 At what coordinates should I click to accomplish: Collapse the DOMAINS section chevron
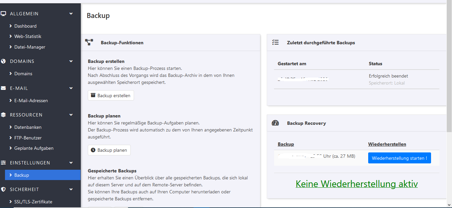click(71, 61)
